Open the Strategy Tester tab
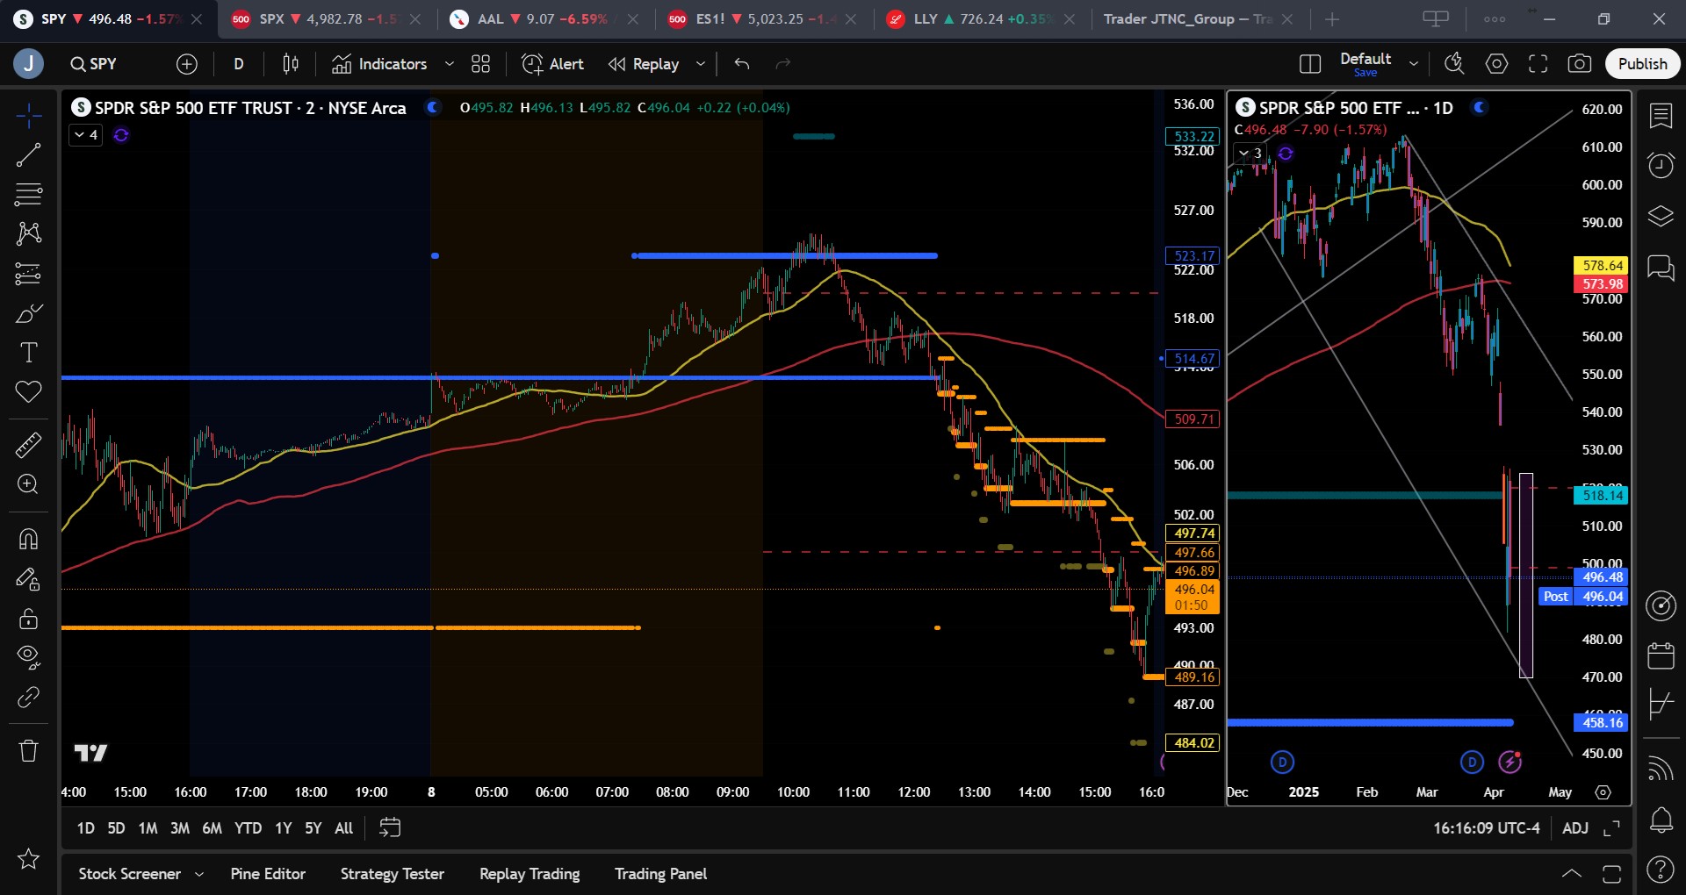The height and width of the screenshot is (895, 1686). (x=393, y=874)
